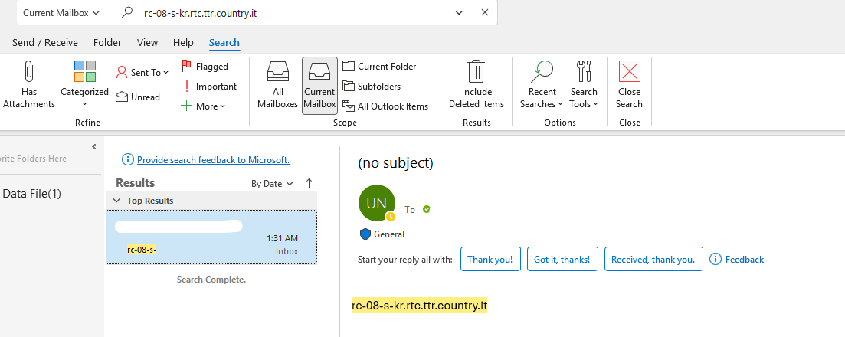Open the Recent Searches dropdown
The width and height of the screenshot is (845, 337).
pos(542,85)
